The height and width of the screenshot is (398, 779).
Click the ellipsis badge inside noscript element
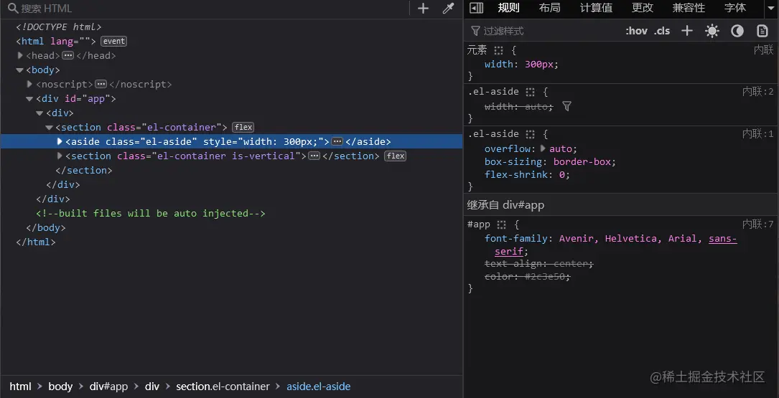[x=101, y=85]
